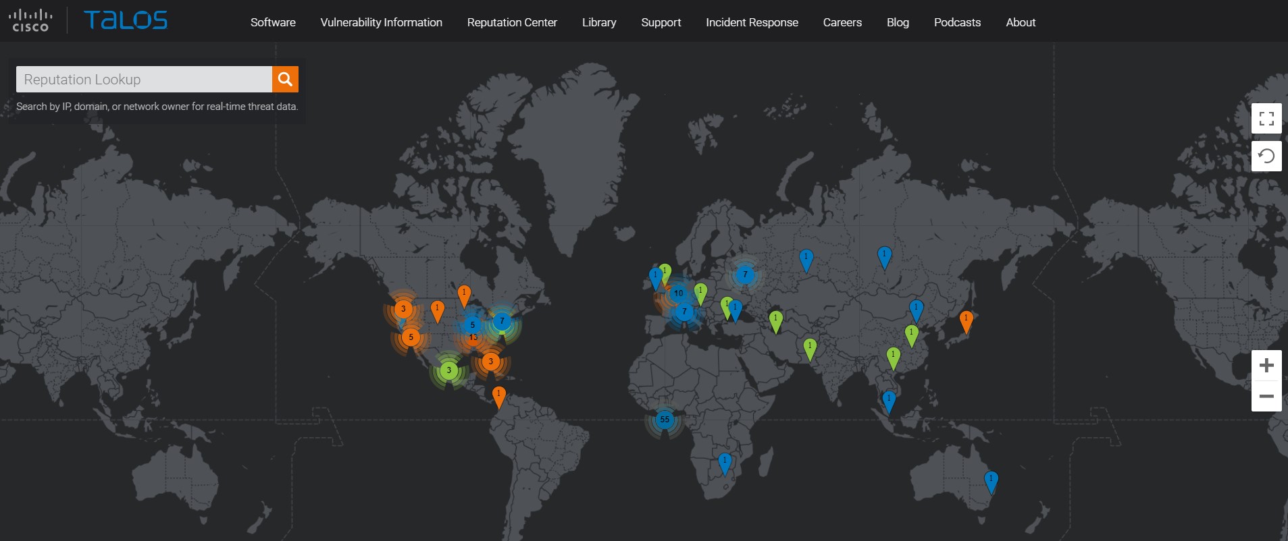This screenshot has width=1288, height=541.
Task: Click the blue cluster marker labeled 10
Action: [x=678, y=293]
